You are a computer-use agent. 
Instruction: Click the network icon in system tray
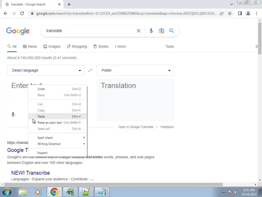tap(224, 192)
